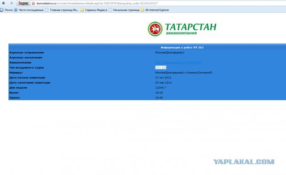Click the Тип воздушного судна label
Screen dimensions: 286x175
(27, 68)
